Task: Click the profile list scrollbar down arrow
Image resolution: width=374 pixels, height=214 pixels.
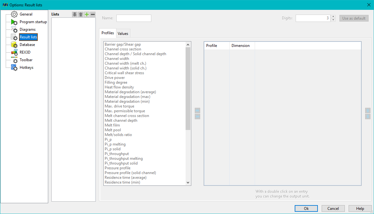Action: [x=188, y=183]
